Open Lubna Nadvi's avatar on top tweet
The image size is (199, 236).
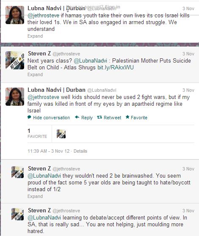coord(15,15)
